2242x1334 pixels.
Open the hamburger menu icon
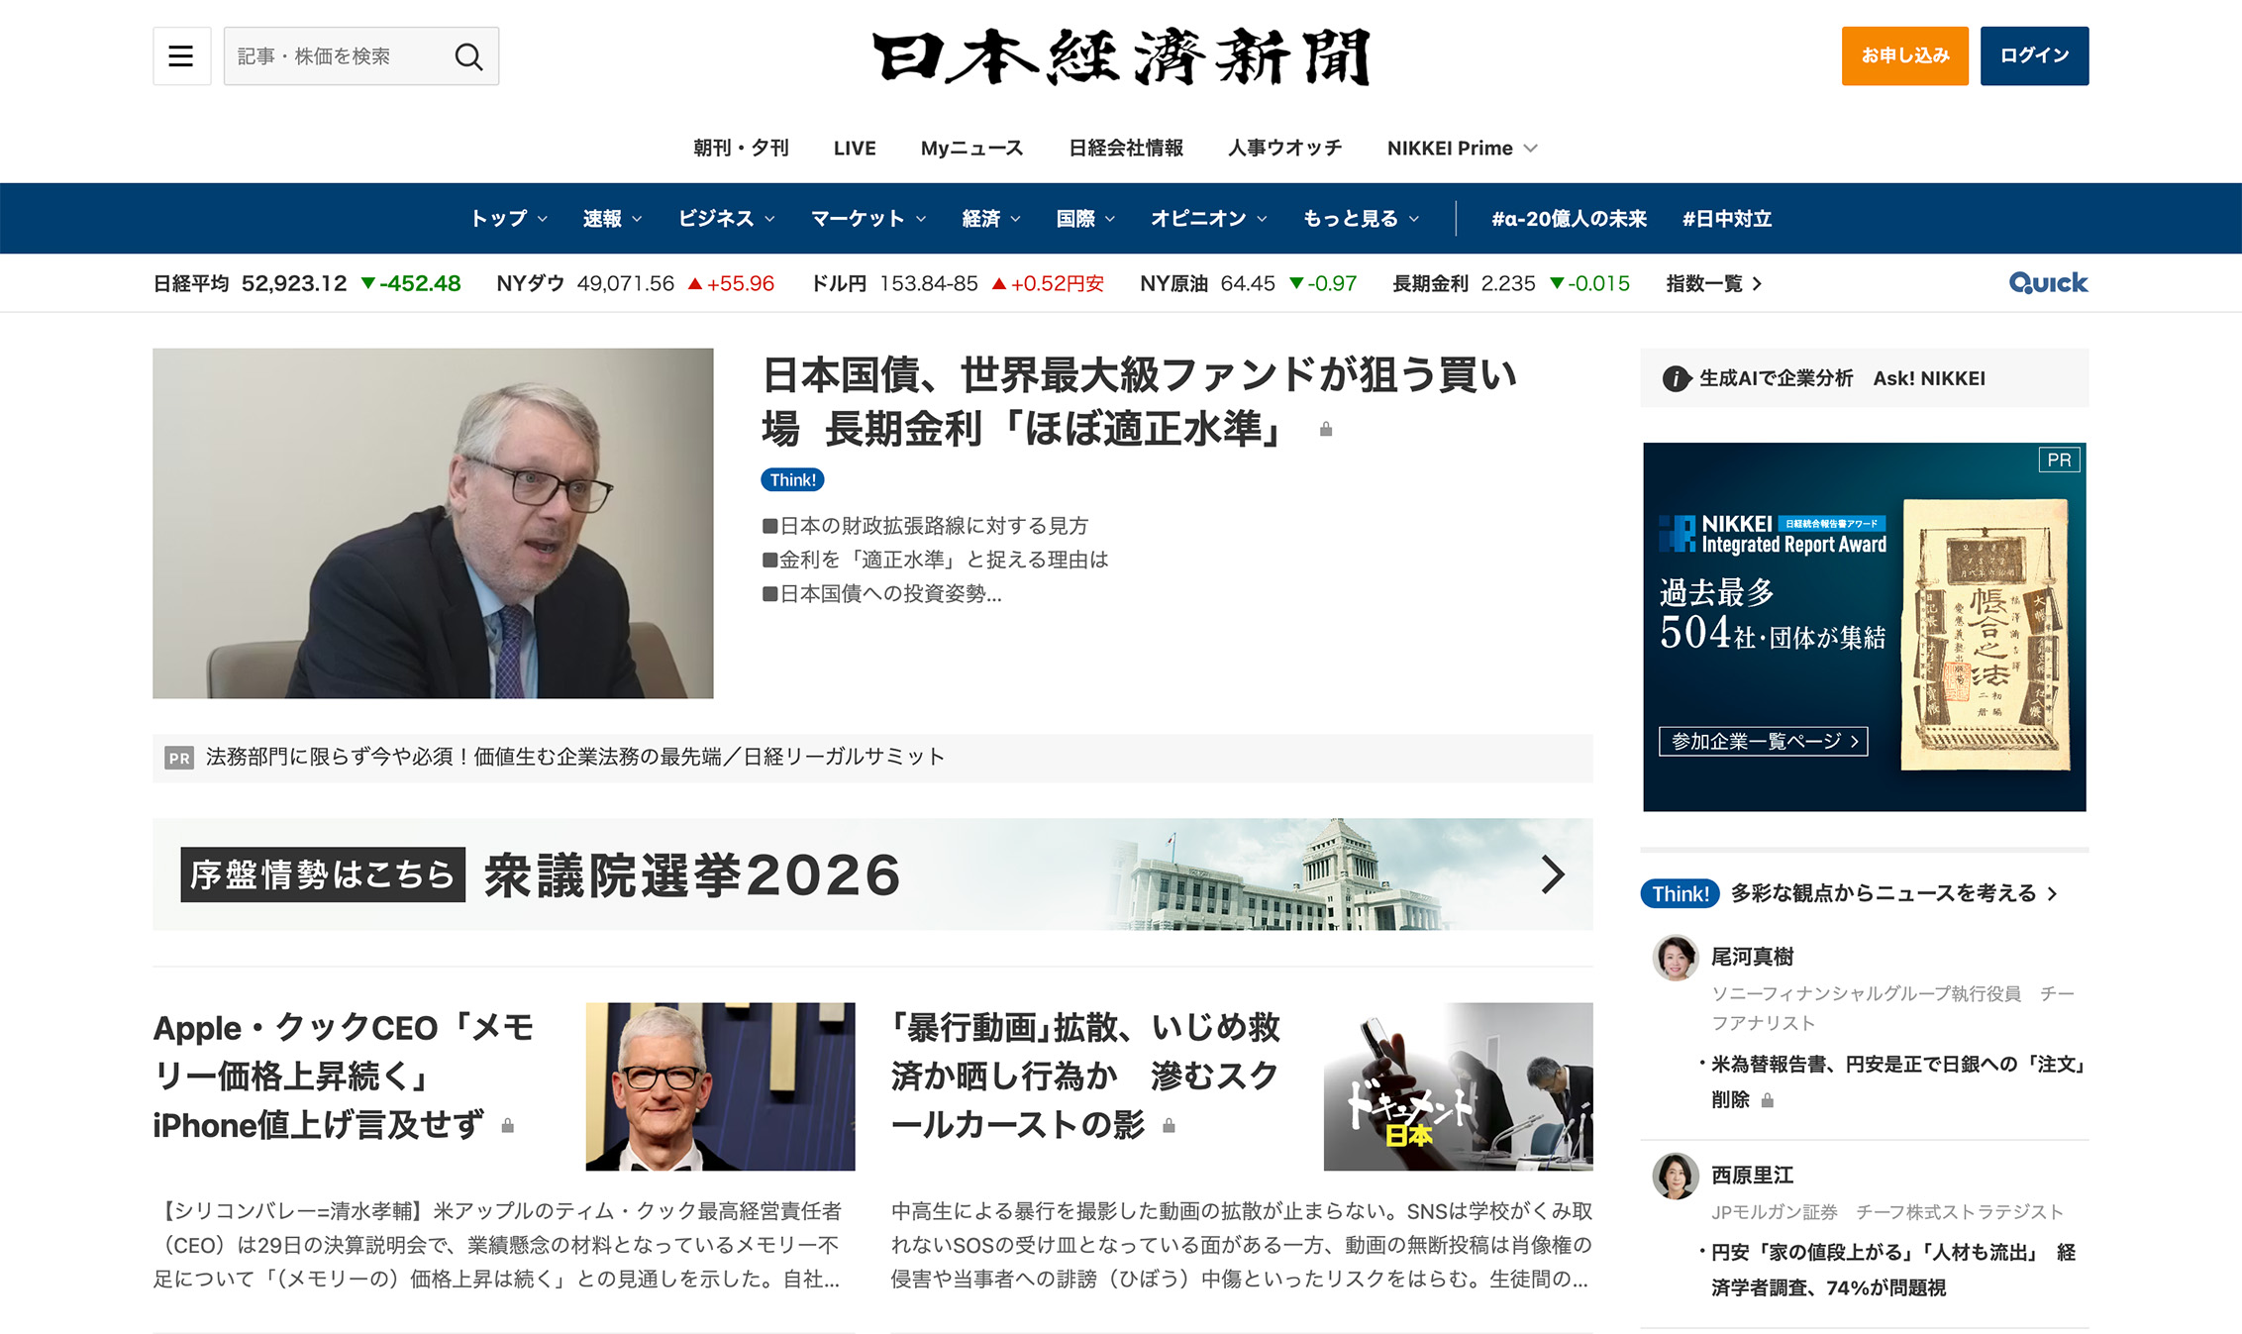pyautogui.click(x=181, y=56)
